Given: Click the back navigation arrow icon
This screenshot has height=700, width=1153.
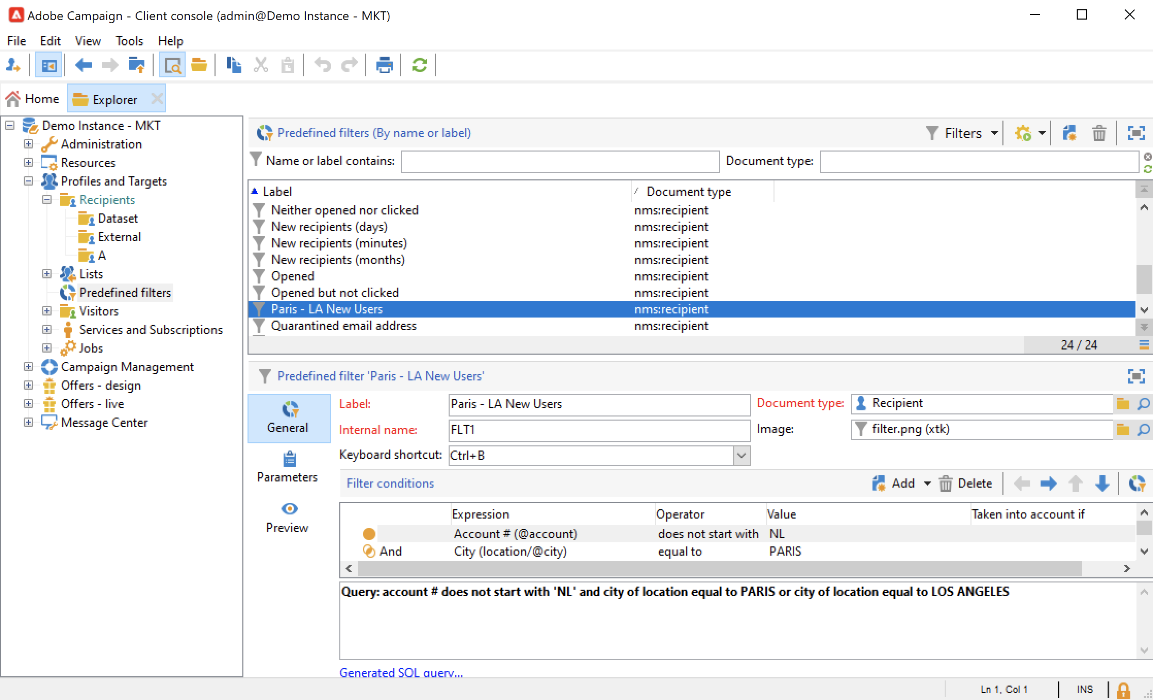Looking at the screenshot, I should coord(83,65).
